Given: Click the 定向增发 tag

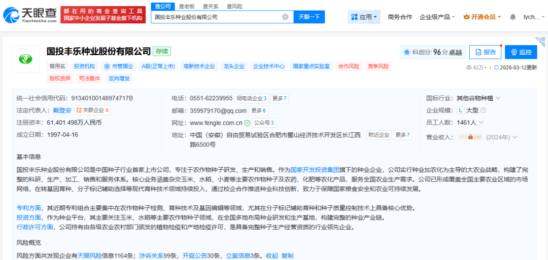Looking at the screenshot, I should click(119, 79).
